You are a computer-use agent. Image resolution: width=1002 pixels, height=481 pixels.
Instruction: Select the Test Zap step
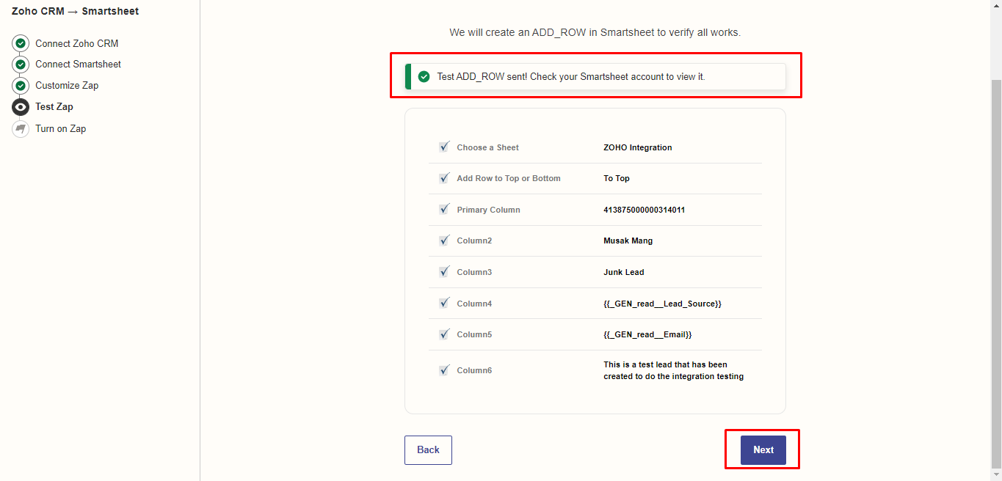tap(54, 106)
